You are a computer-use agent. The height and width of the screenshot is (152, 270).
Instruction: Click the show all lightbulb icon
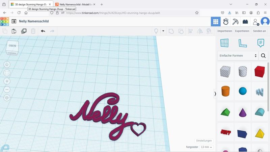pos(156,31)
